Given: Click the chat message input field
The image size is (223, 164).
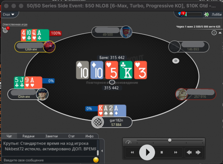Looking at the screenshot, I should 48,160.
